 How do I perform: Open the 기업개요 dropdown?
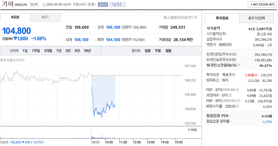tap(117, 5)
